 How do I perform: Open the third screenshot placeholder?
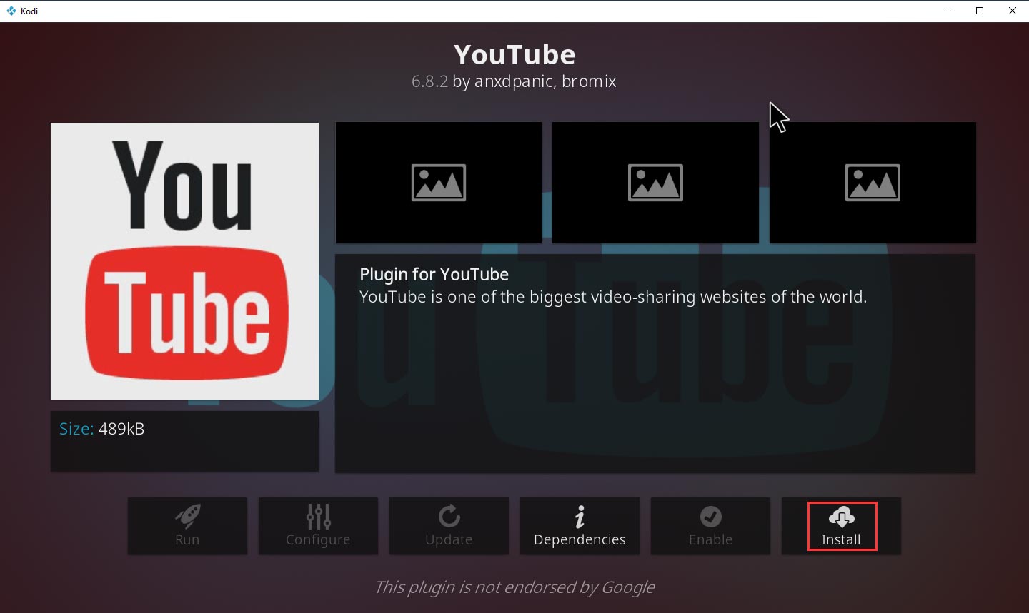click(x=873, y=183)
